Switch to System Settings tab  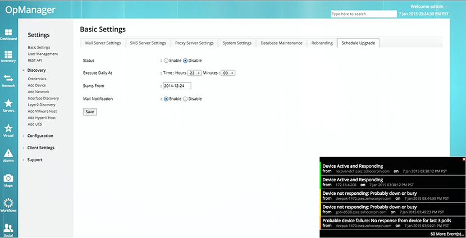tap(237, 43)
